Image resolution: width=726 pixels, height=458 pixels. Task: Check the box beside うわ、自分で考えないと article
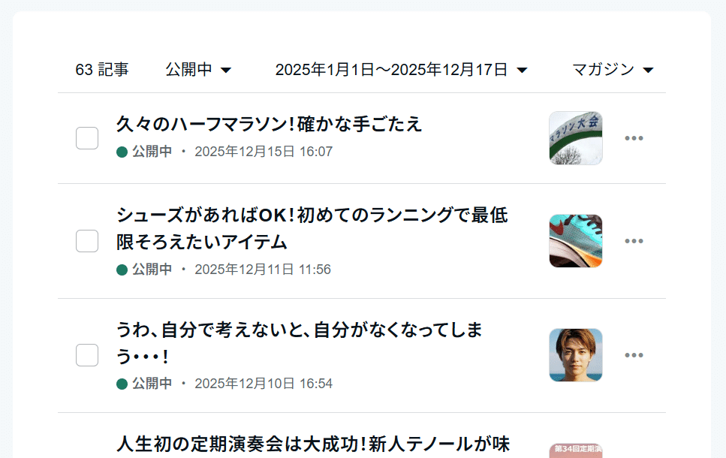87,355
